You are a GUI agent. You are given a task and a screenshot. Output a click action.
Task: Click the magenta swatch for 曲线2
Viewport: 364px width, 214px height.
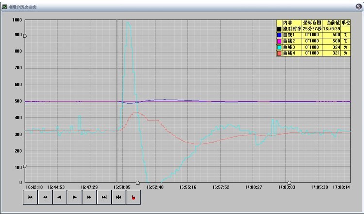pos(279,41)
